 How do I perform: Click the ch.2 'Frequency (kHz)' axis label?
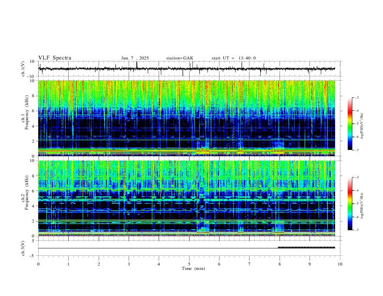(27, 192)
